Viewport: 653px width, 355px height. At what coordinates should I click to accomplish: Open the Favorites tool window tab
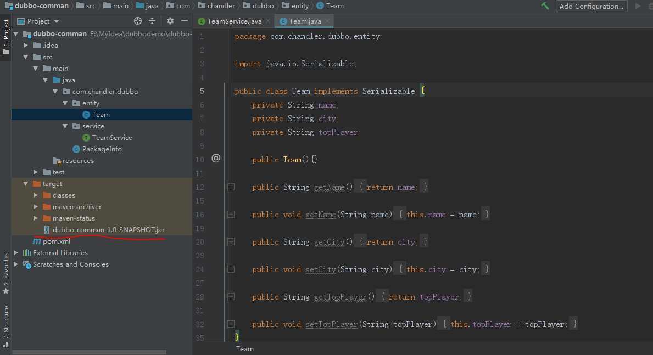pos(6,273)
